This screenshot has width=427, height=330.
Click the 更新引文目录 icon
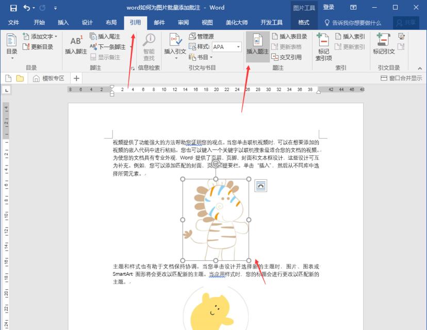[x=401, y=47]
